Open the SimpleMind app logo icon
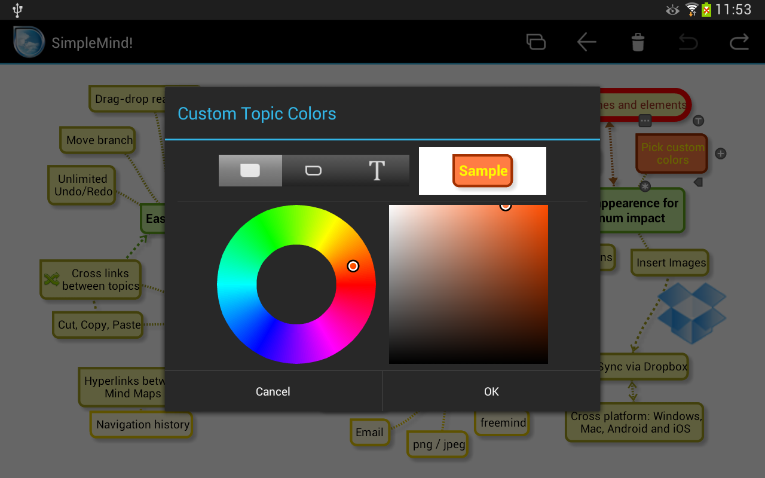 pos(29,42)
